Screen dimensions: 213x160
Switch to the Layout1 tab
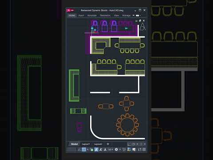pos(86,144)
